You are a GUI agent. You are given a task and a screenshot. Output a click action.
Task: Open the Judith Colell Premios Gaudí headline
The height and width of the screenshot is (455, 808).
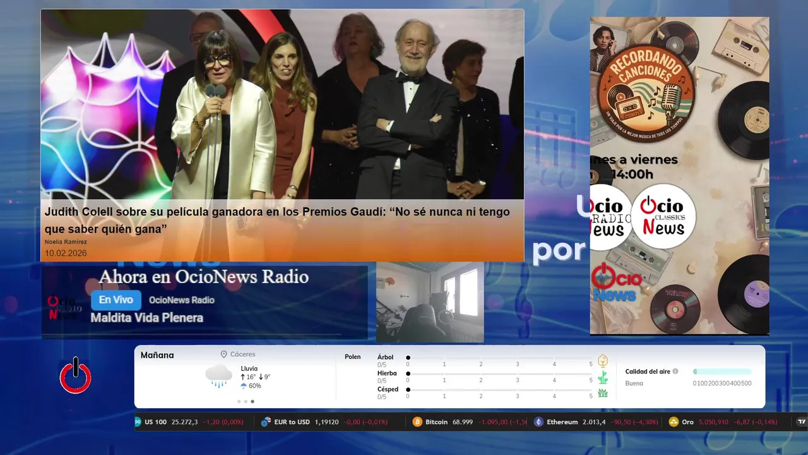click(277, 220)
